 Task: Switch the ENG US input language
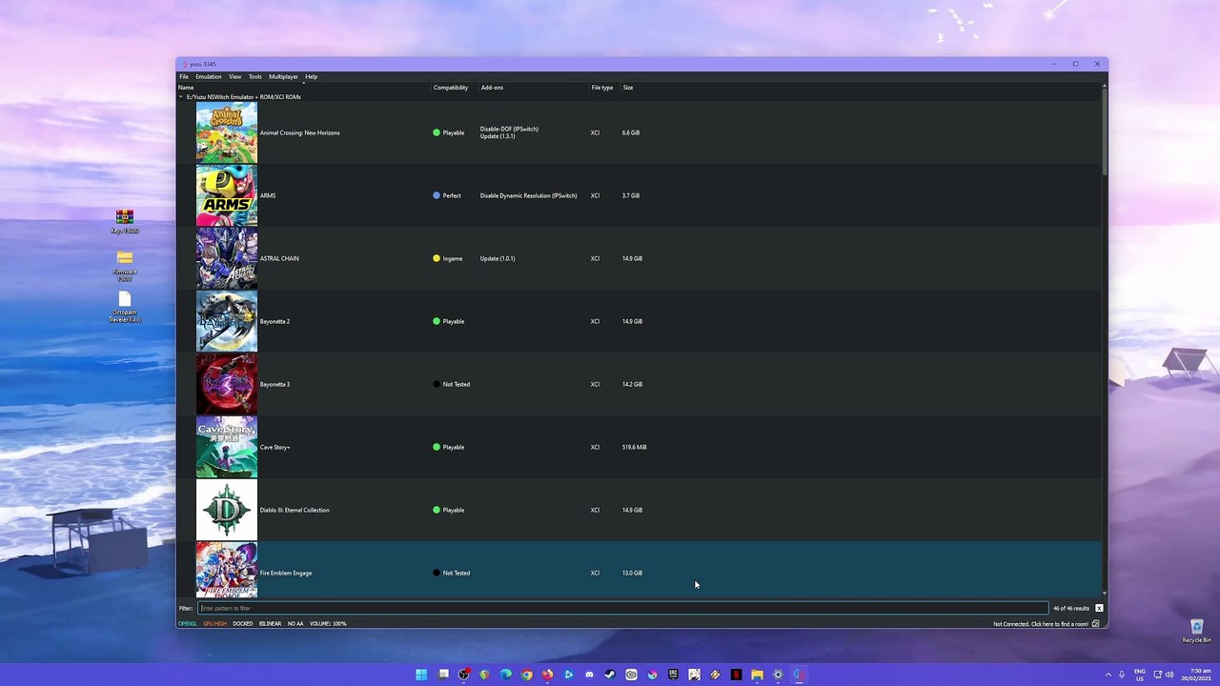click(1139, 675)
